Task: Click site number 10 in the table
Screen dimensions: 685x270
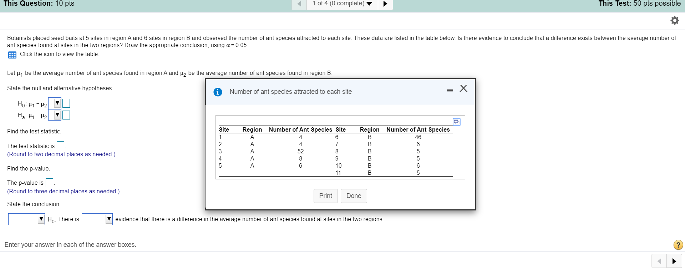Action: (x=339, y=165)
